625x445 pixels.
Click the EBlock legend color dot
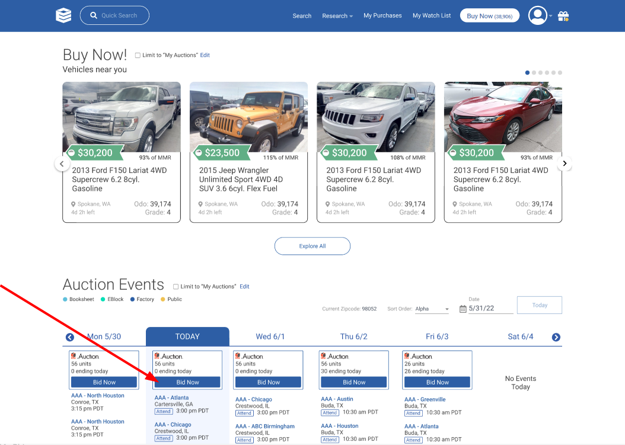pyautogui.click(x=103, y=299)
